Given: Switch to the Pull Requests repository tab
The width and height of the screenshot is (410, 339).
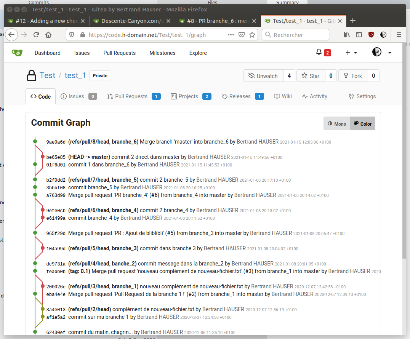Looking at the screenshot, I should coord(131,96).
